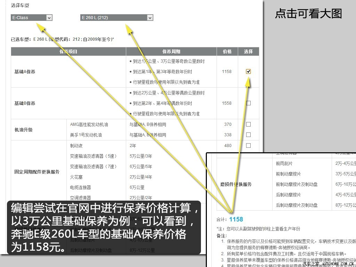Click the 后制动摩擦片 item in inset

[288, 195]
